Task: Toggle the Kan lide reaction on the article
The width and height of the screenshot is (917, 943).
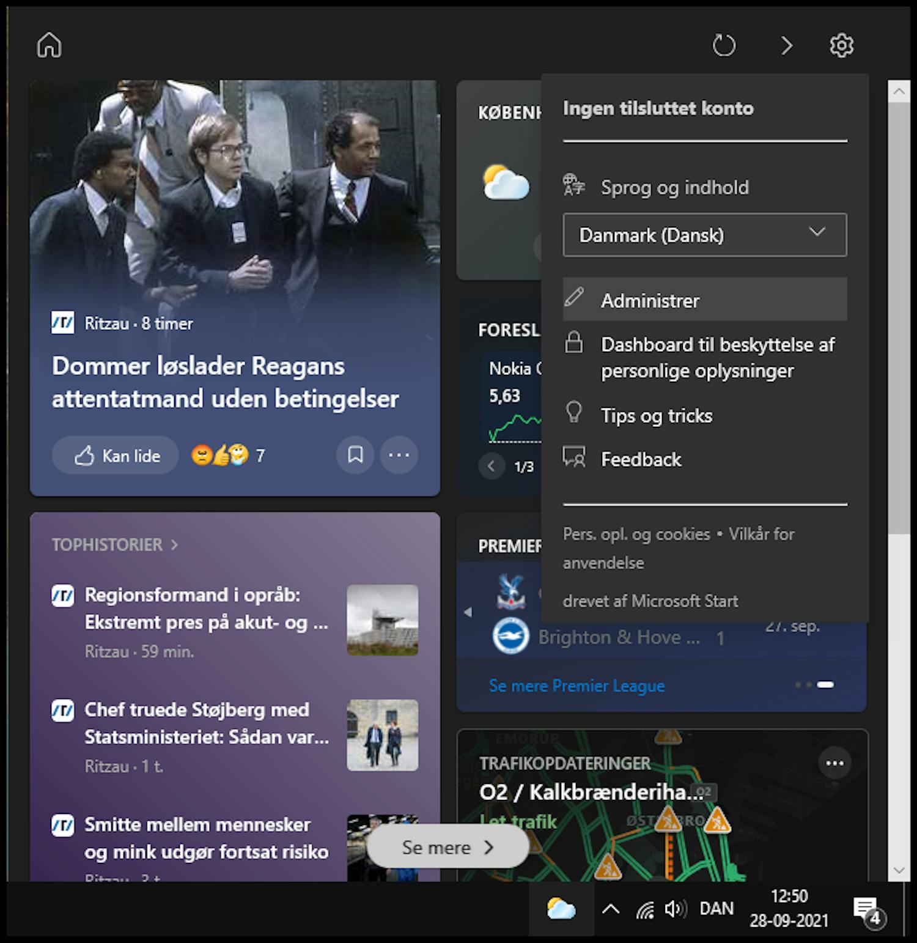Action: tap(114, 455)
